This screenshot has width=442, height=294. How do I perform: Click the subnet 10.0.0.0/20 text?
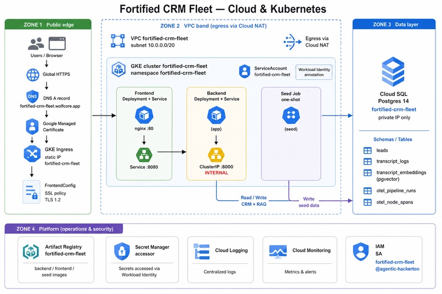point(152,45)
